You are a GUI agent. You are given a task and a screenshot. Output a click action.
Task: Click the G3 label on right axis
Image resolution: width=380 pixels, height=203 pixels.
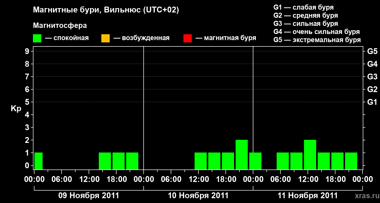(x=372, y=77)
